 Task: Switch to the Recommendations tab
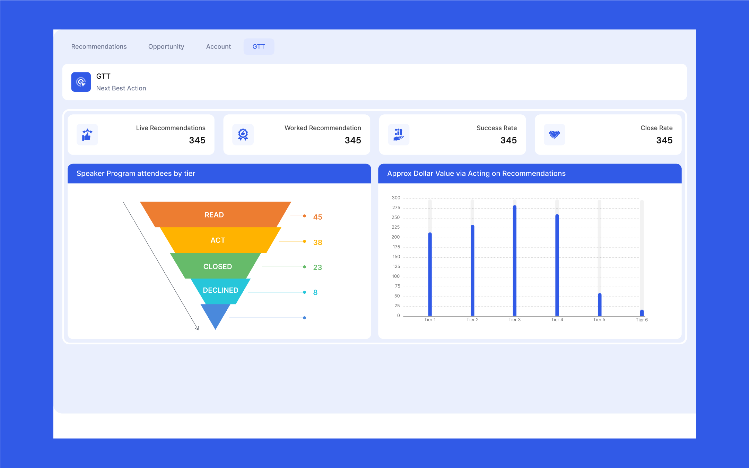pos(99,46)
